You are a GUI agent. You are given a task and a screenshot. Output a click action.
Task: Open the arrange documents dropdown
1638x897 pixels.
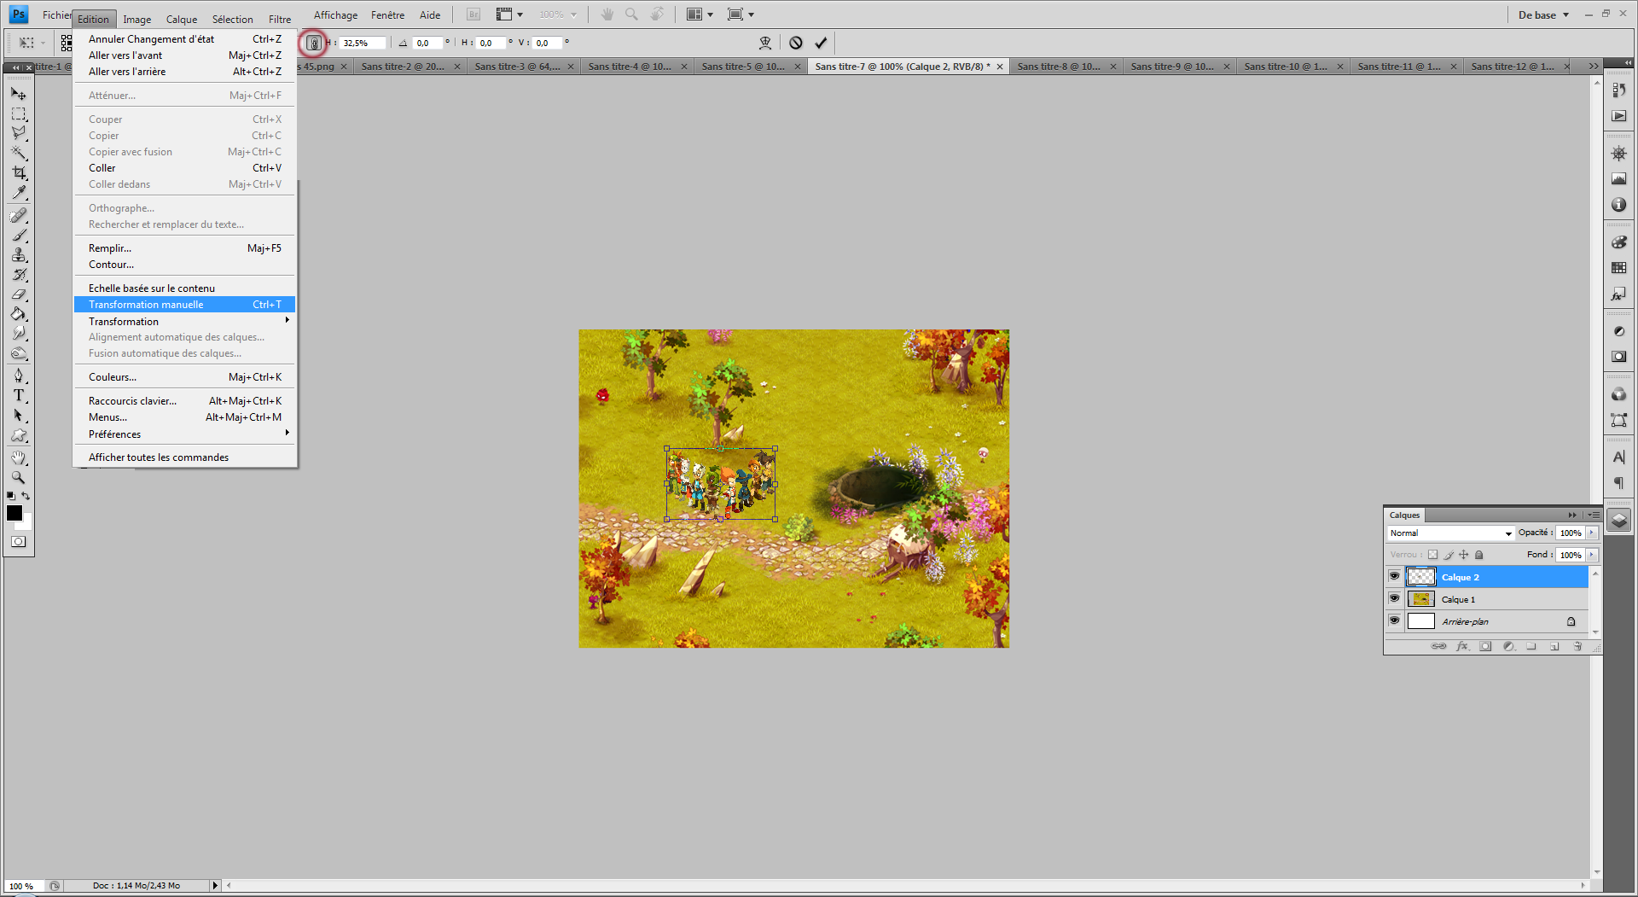point(700,15)
